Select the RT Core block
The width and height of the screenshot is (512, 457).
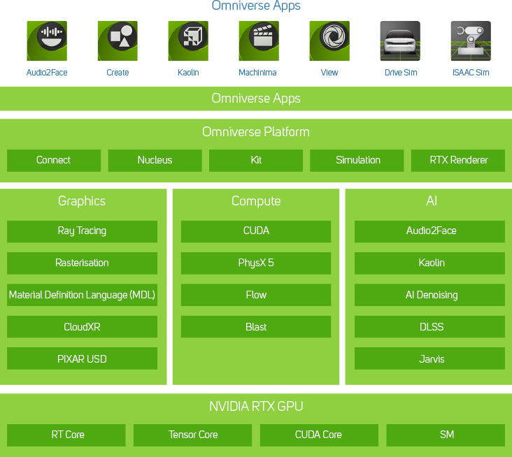click(x=66, y=435)
